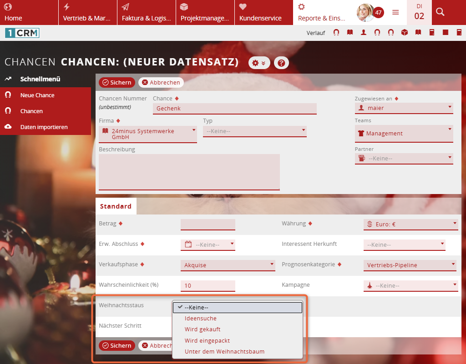Click the Standard tab
The image size is (466, 364).
(115, 206)
